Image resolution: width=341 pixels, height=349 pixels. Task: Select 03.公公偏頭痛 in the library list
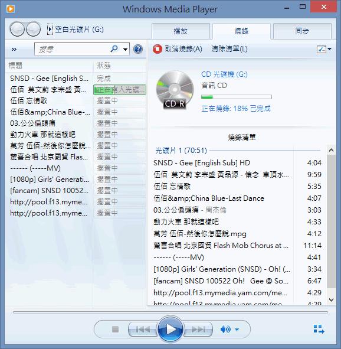tap(32, 123)
